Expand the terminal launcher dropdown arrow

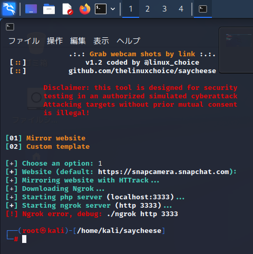click(113, 9)
